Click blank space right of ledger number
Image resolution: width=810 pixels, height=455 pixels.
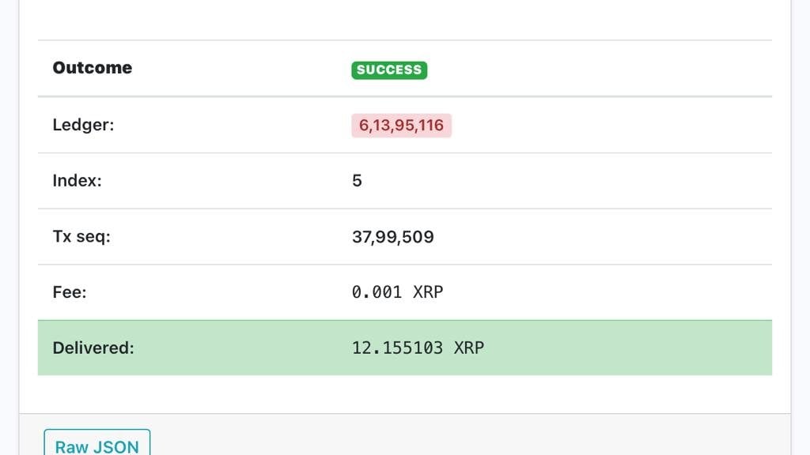(609, 126)
